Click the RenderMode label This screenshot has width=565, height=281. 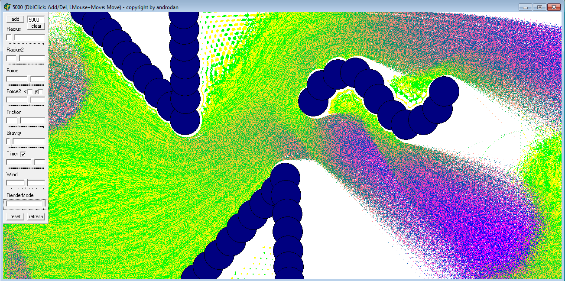coord(20,195)
